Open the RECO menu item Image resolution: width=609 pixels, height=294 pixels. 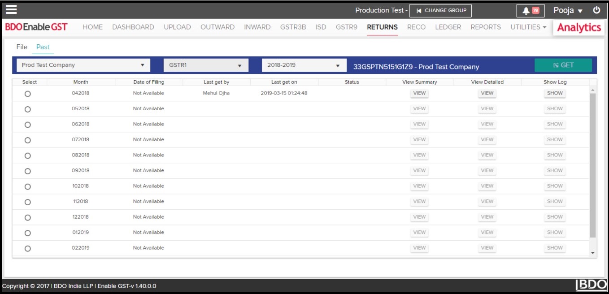(416, 27)
